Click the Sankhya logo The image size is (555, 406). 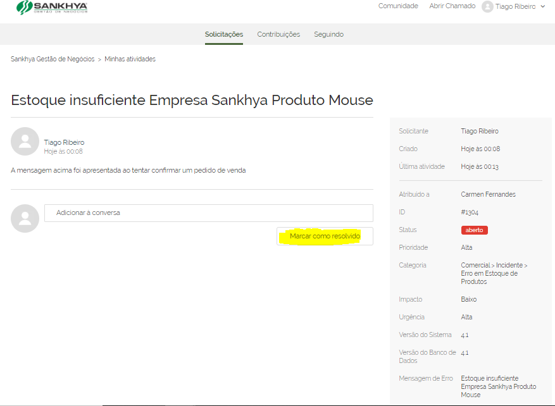point(52,8)
